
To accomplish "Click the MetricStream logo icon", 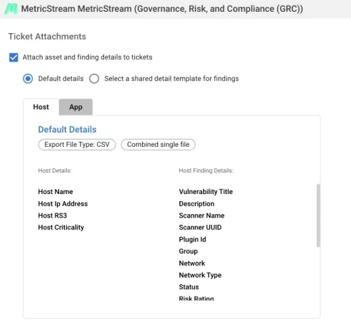I will (11, 9).
